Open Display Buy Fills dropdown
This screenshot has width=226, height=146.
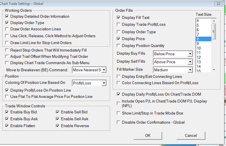(190, 54)
